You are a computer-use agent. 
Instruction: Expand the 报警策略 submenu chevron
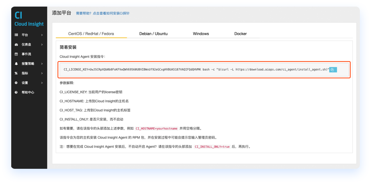[42, 64]
